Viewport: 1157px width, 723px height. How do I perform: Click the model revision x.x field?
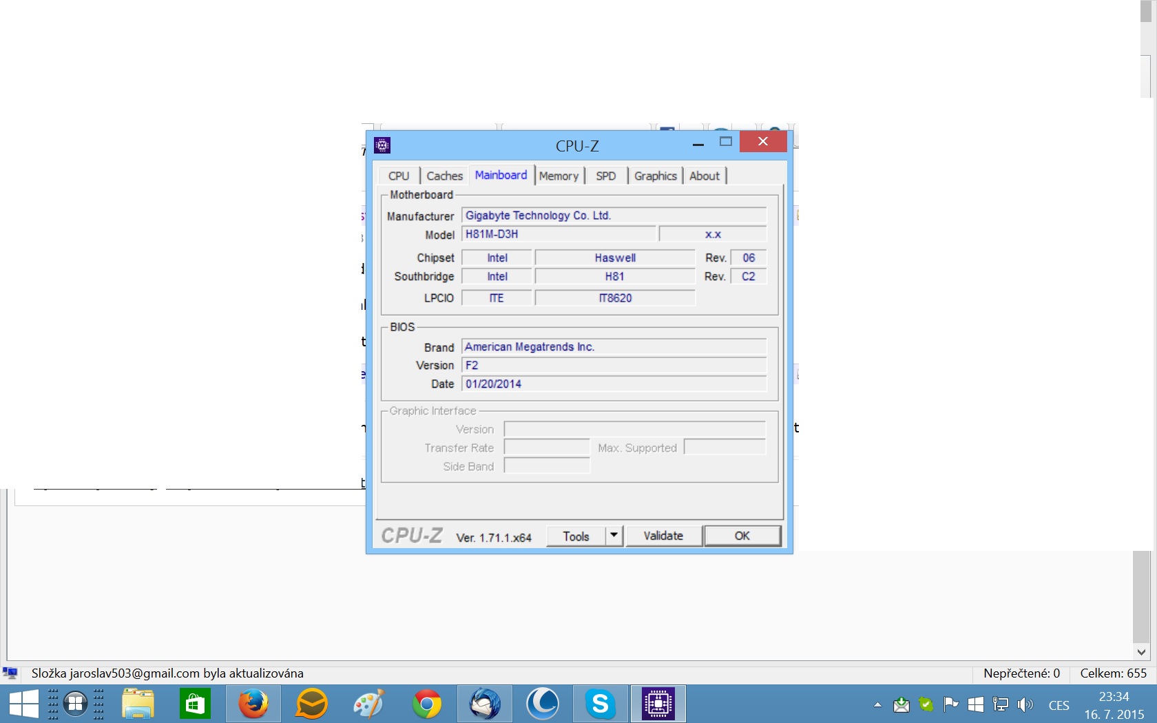click(713, 234)
